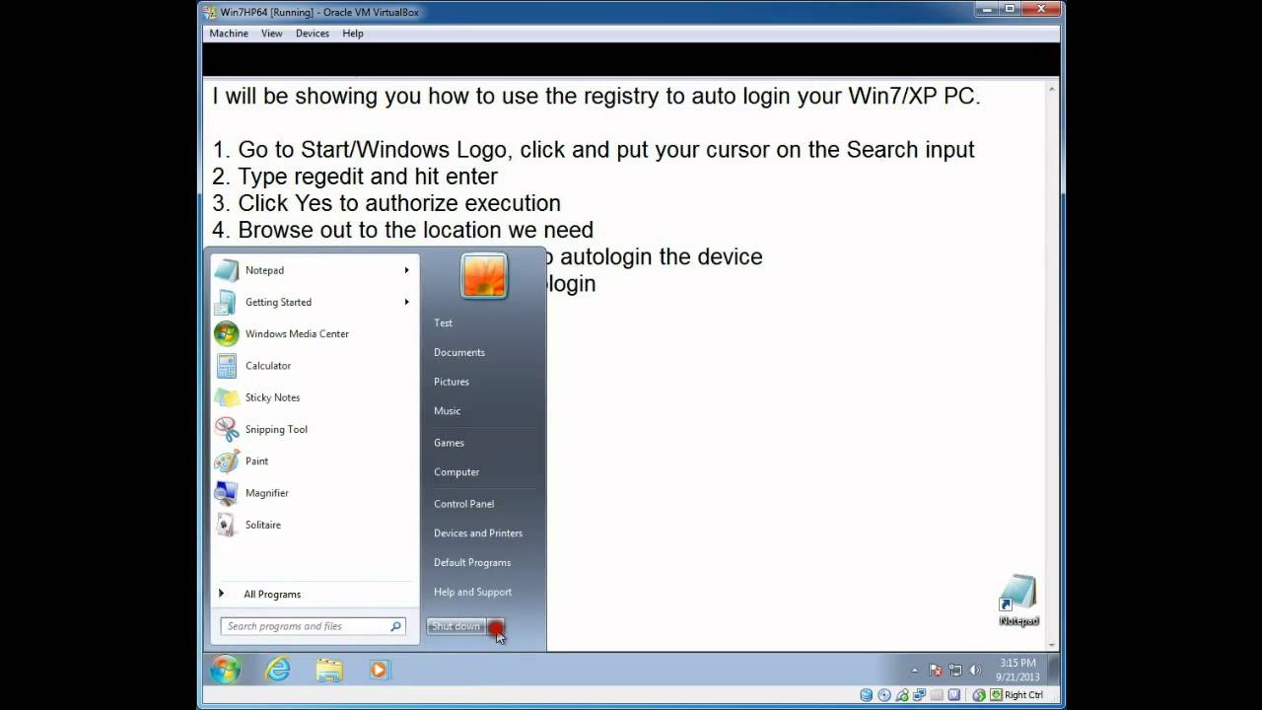Open the Solitaire game
The width and height of the screenshot is (1262, 710).
tap(314, 525)
